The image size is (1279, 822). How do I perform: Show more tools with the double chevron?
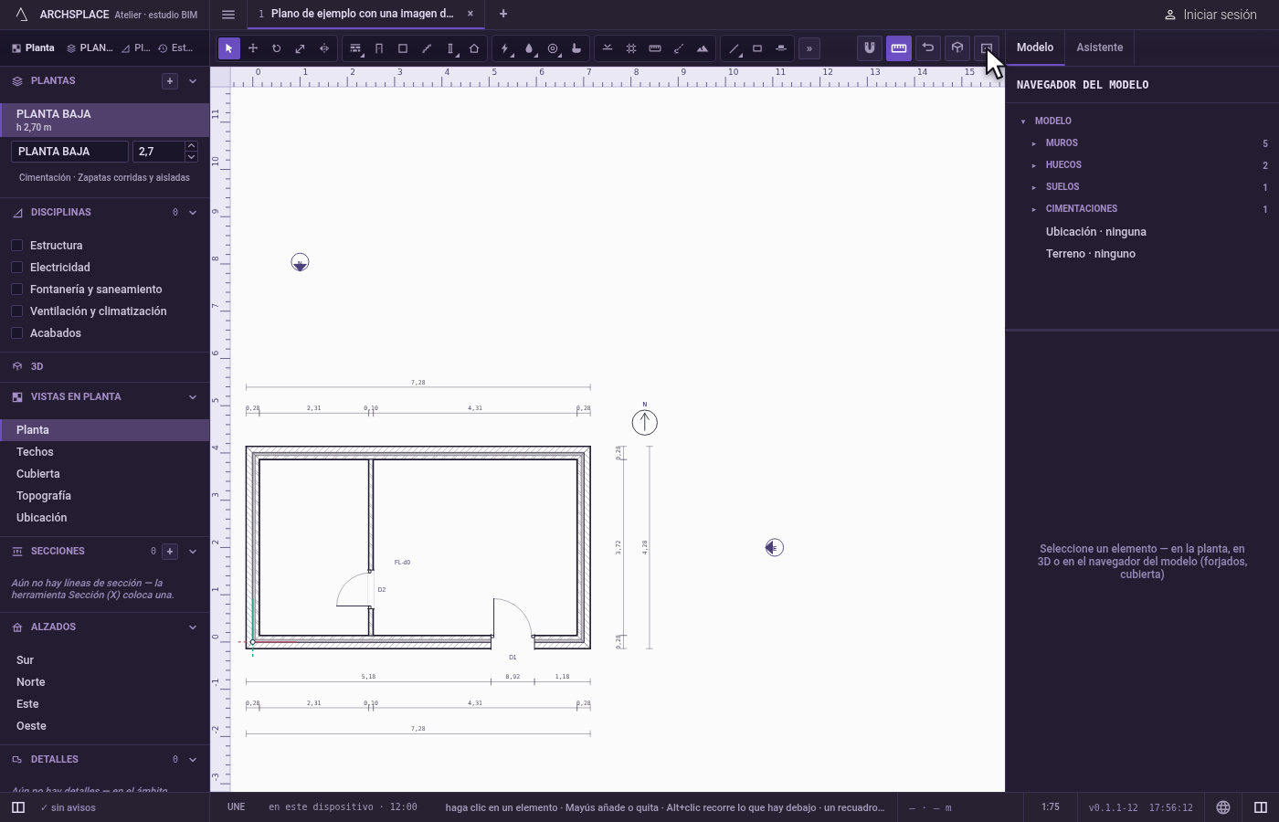click(809, 48)
